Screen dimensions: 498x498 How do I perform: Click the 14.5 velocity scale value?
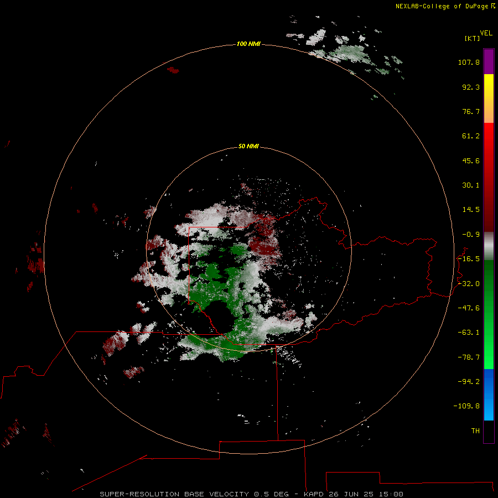(471, 210)
